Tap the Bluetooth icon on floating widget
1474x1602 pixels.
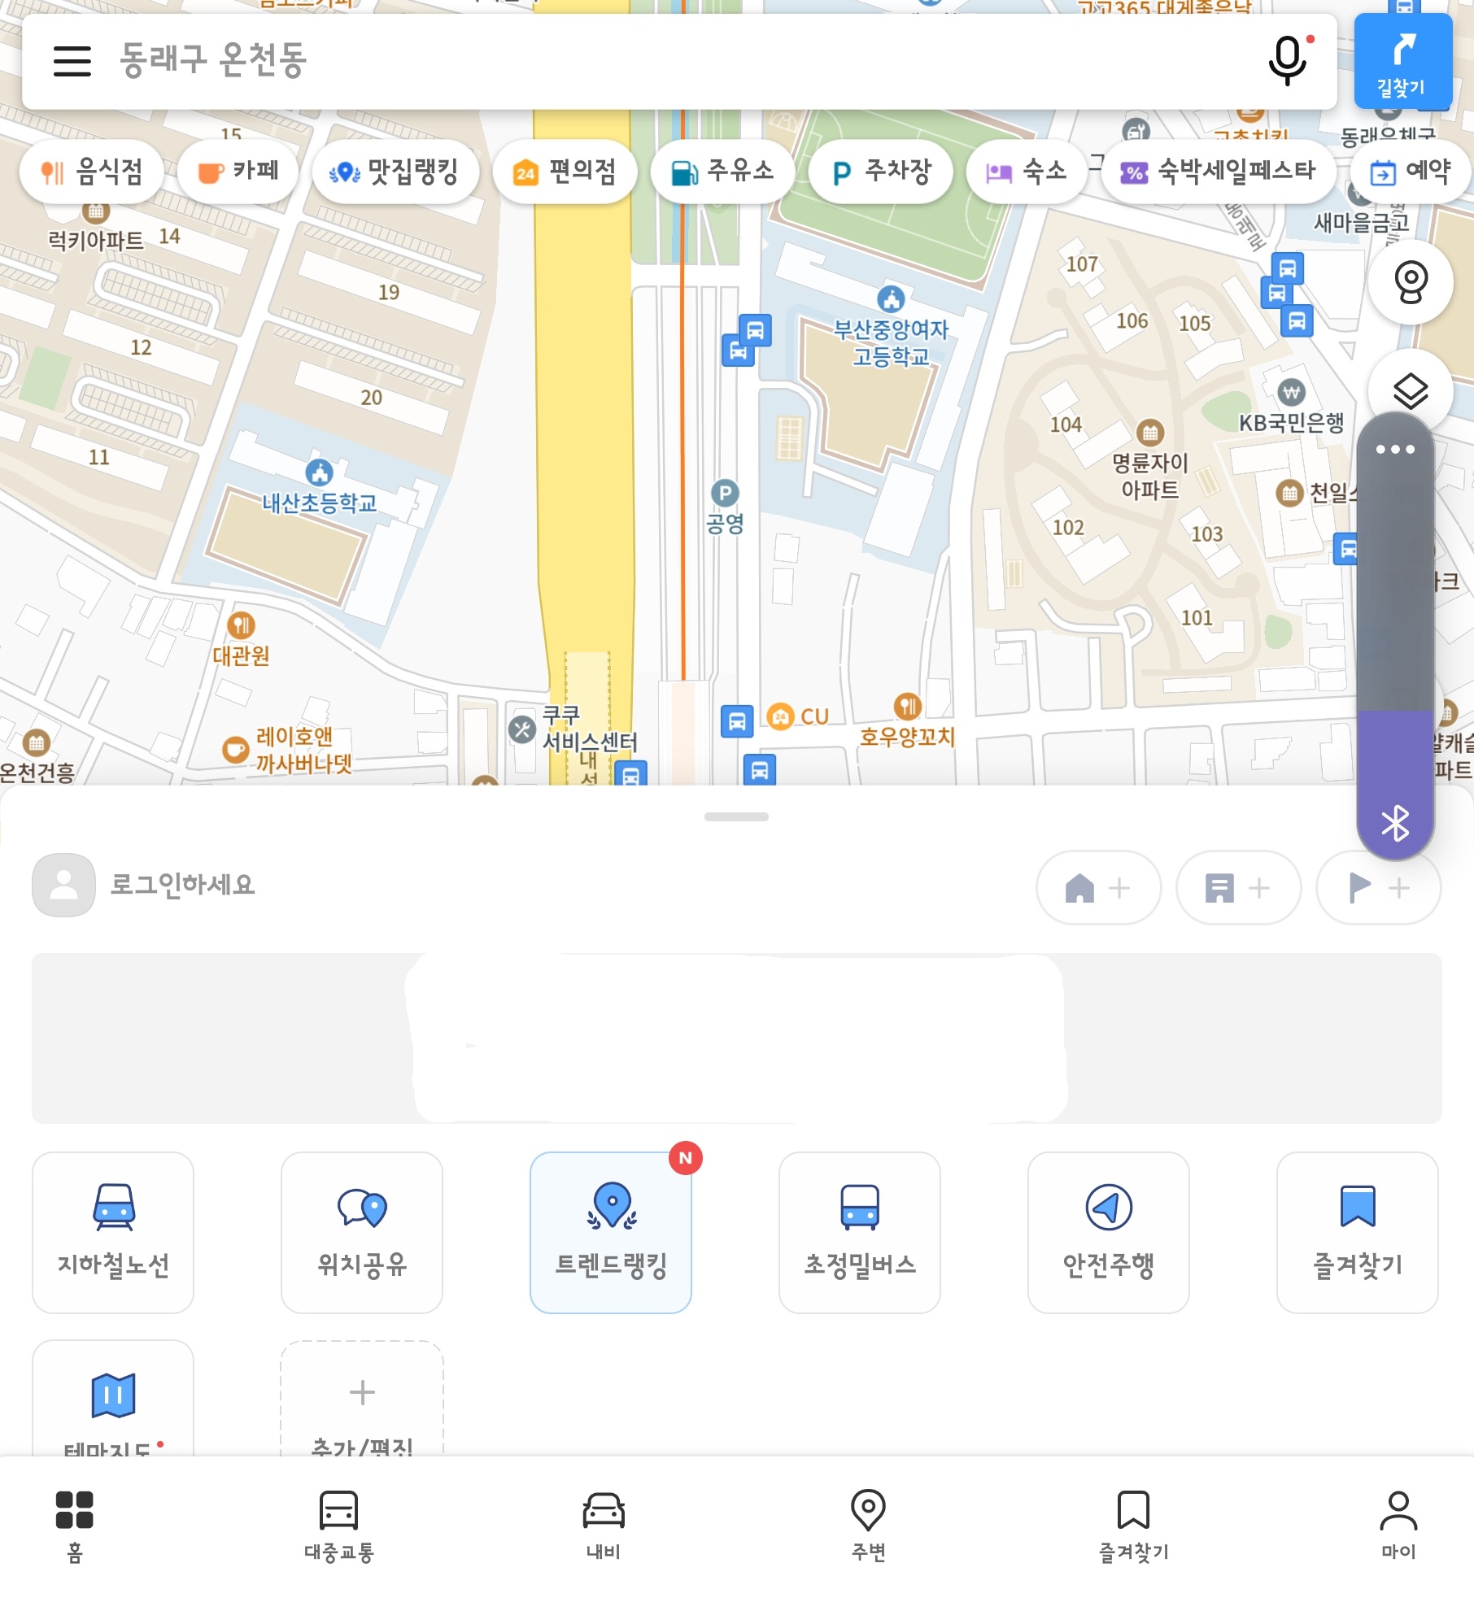pyautogui.click(x=1395, y=823)
